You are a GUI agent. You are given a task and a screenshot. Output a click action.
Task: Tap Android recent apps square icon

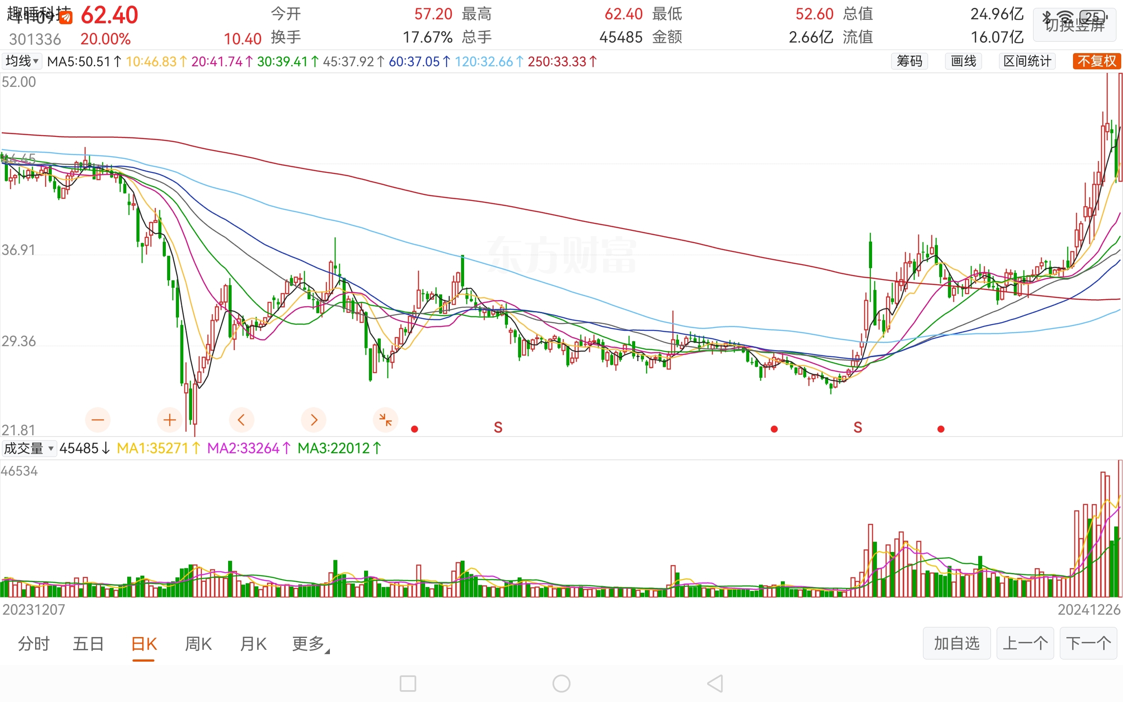(x=408, y=684)
